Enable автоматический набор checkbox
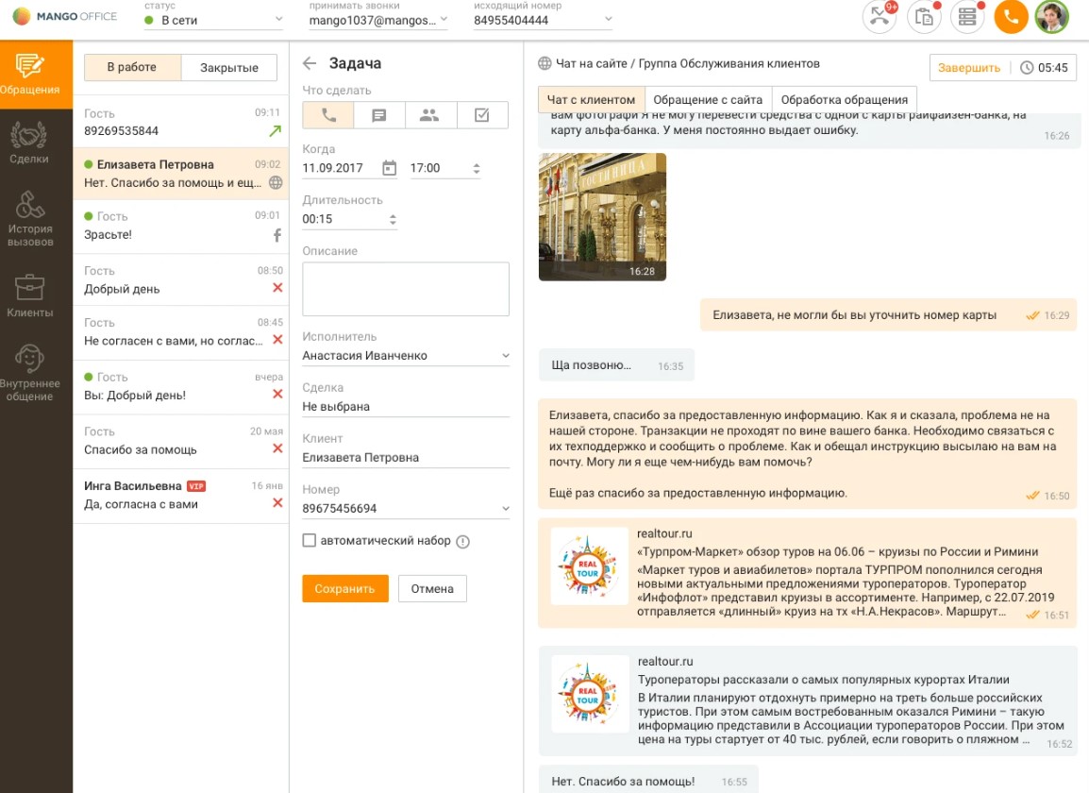Image resolution: width=1089 pixels, height=793 pixels. pos(310,541)
